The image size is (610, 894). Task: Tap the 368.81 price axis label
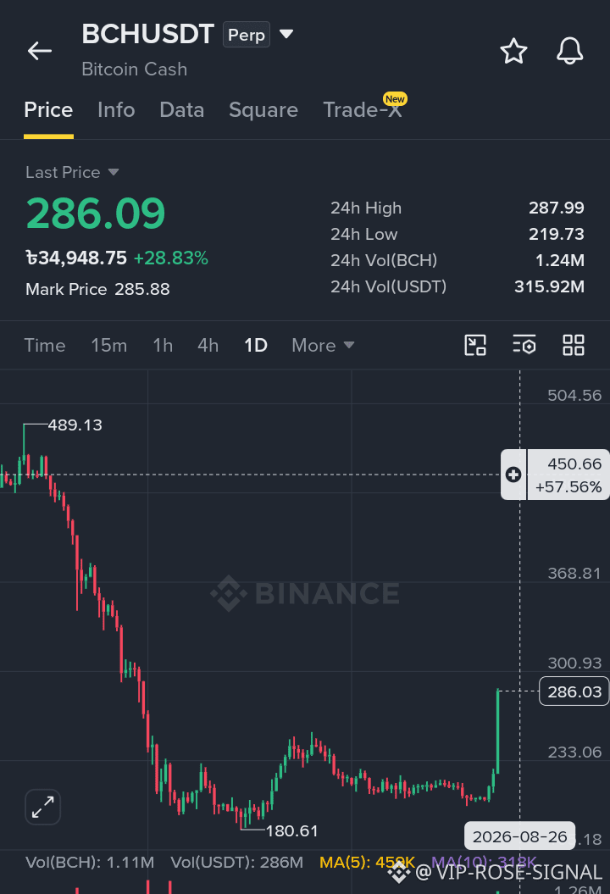point(574,573)
